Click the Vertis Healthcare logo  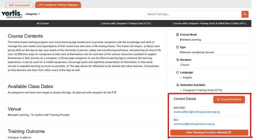(x=12, y=14)
